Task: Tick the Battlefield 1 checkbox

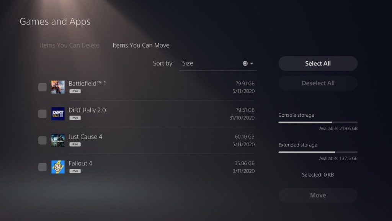Action: click(x=42, y=87)
